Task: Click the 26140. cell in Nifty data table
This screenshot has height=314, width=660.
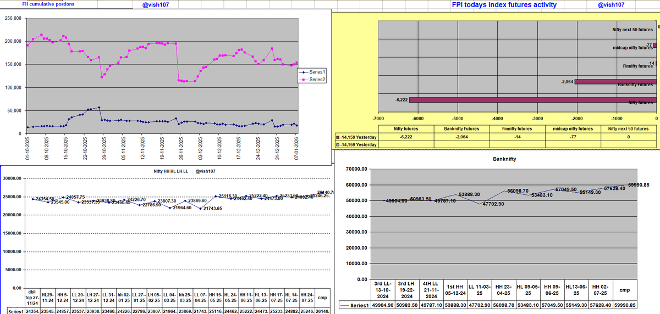Action: click(x=323, y=311)
